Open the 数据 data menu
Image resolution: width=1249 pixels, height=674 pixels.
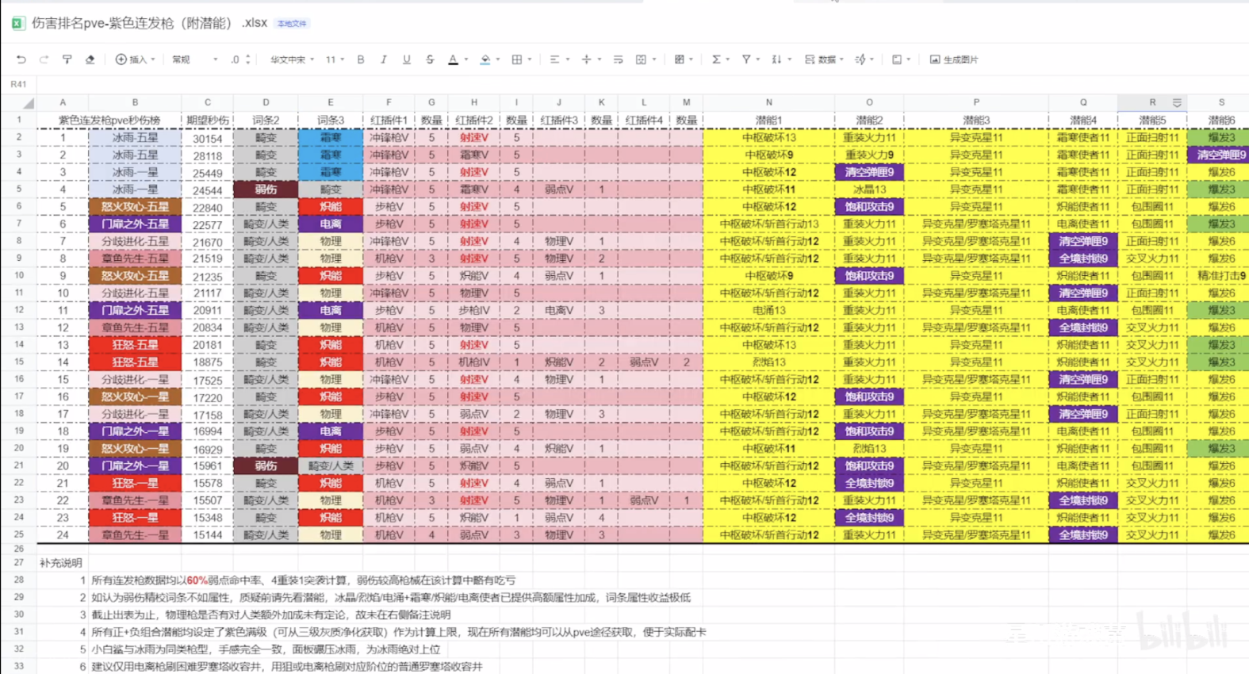click(x=823, y=59)
